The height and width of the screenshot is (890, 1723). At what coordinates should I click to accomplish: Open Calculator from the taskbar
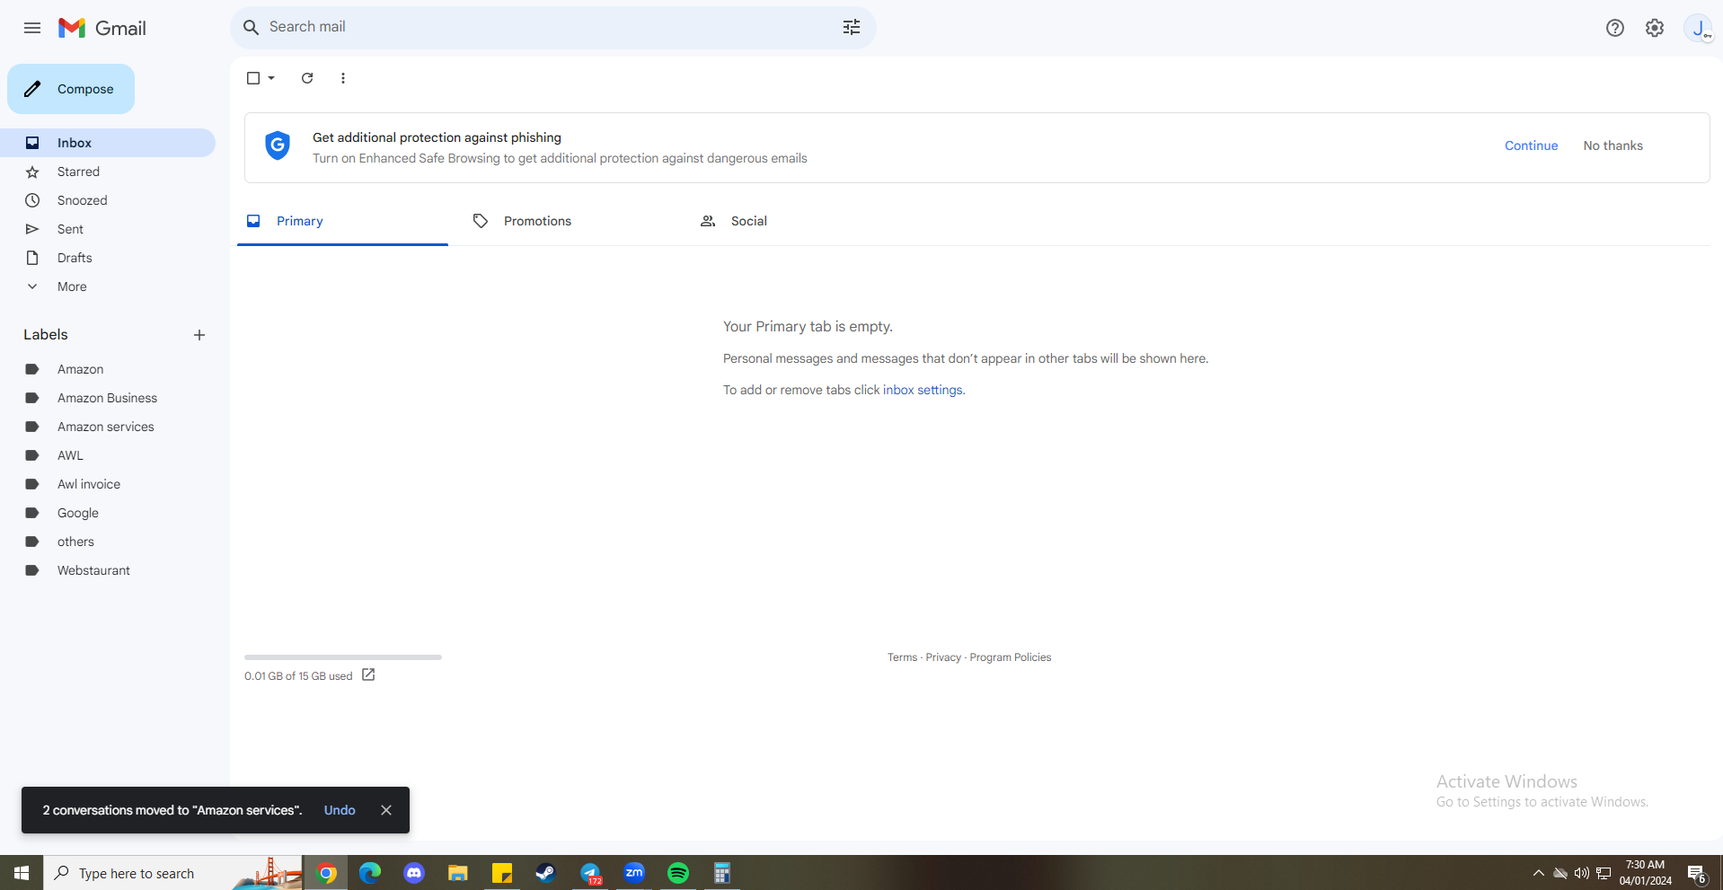point(722,873)
